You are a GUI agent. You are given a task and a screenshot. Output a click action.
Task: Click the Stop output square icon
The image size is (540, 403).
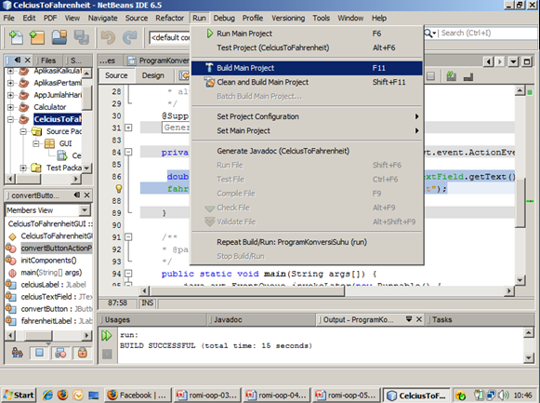pos(107,354)
